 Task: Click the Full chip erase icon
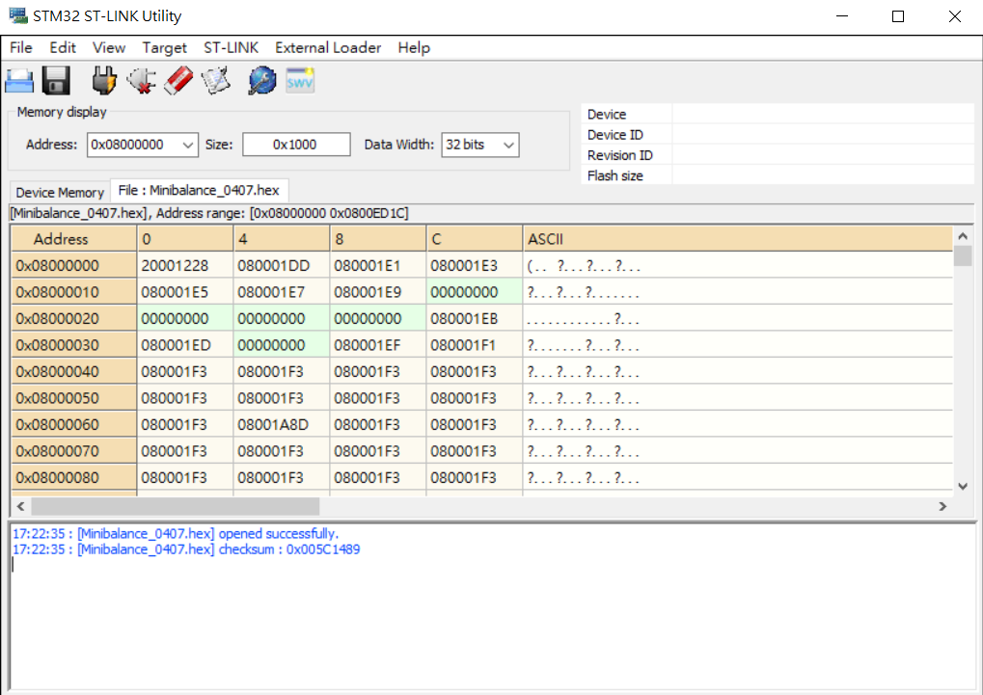(178, 81)
